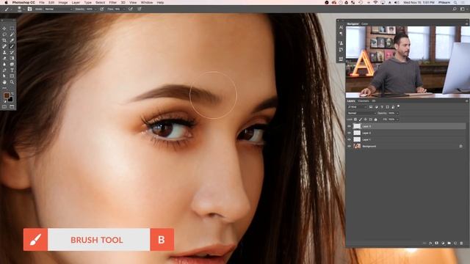
Task: Select the Eraser tool
Action: (x=4, y=59)
